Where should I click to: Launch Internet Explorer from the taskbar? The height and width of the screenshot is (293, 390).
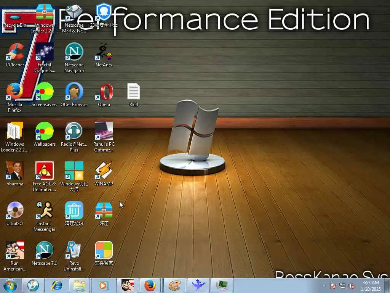click(x=57, y=285)
